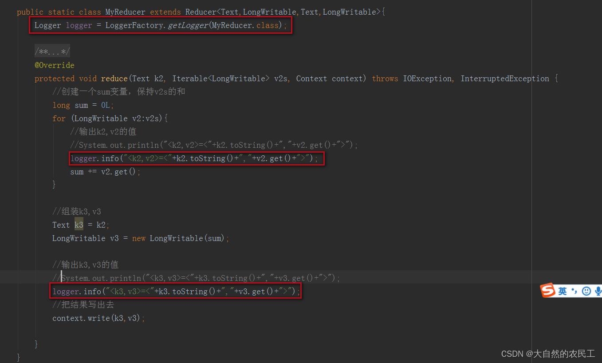602x363 pixels.
Task: Click the 'new LongWritable(sum)' expression
Action: [x=178, y=238]
